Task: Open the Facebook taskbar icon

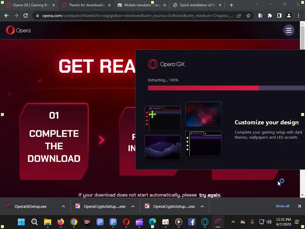Action: coord(192,222)
